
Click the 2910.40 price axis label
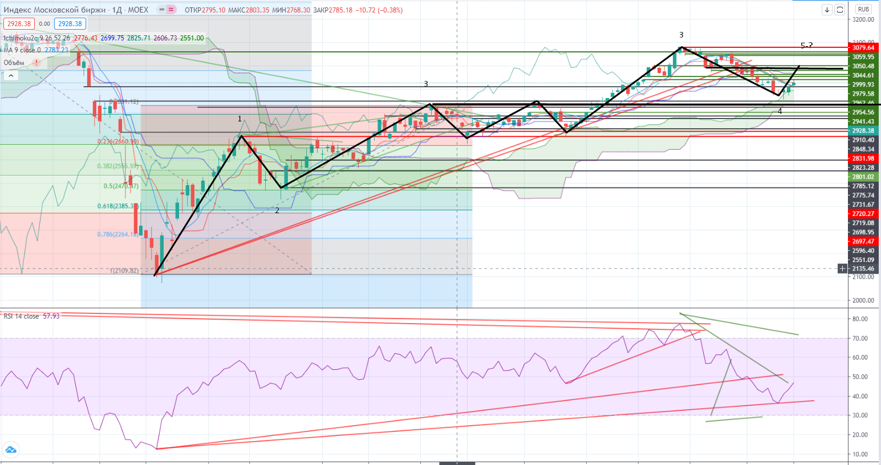(x=863, y=140)
